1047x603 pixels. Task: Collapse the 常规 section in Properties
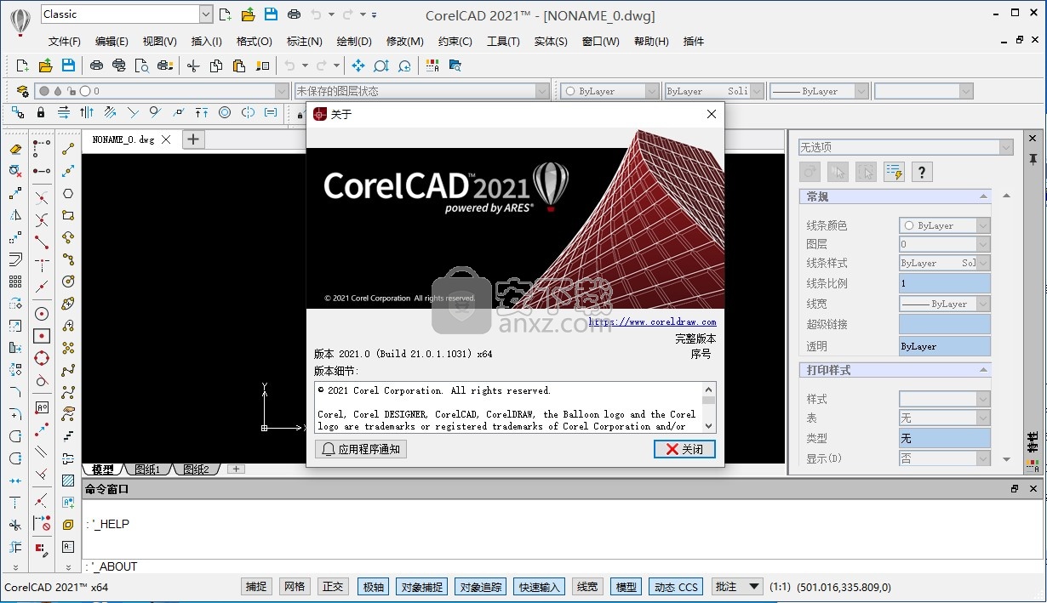(x=984, y=196)
